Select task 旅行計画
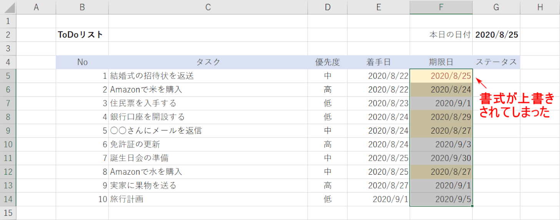Image resolution: width=560 pixels, height=220 pixels. (208, 200)
